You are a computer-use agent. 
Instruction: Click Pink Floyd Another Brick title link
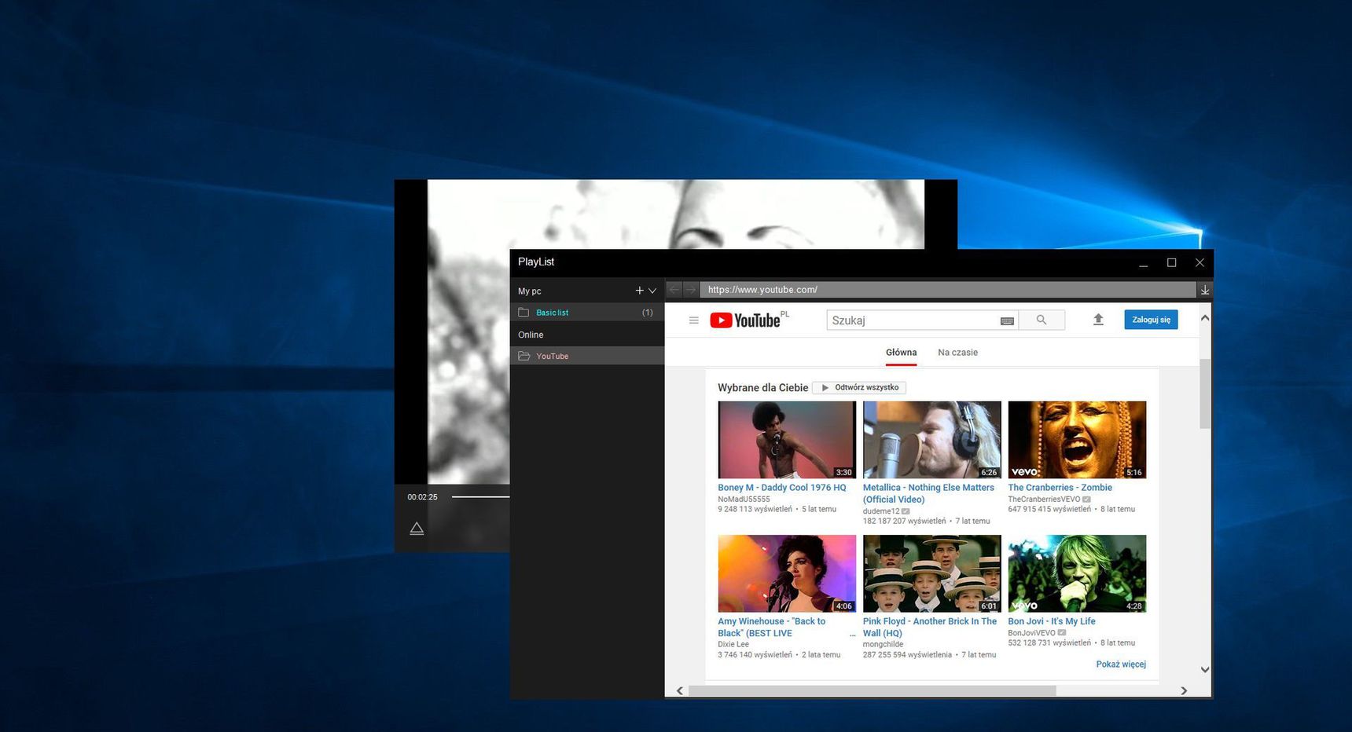pos(930,627)
